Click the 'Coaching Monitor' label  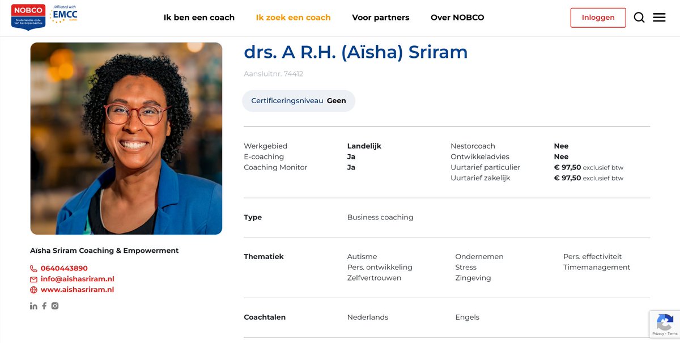coord(276,168)
